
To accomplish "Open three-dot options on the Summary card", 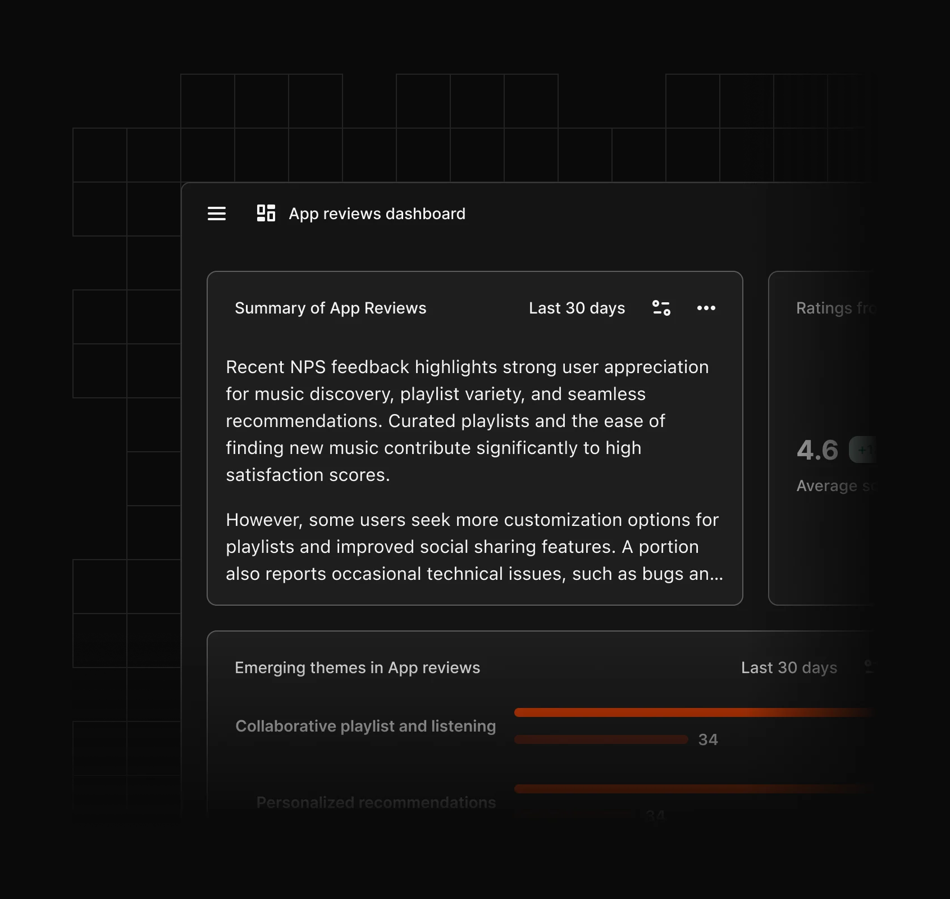I will (x=706, y=308).
